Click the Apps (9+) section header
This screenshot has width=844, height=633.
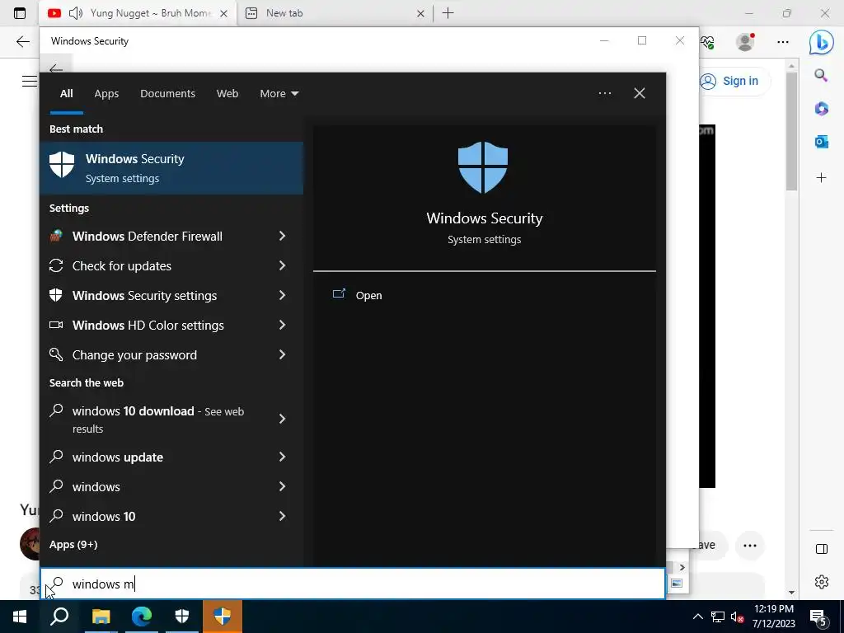pos(73,544)
